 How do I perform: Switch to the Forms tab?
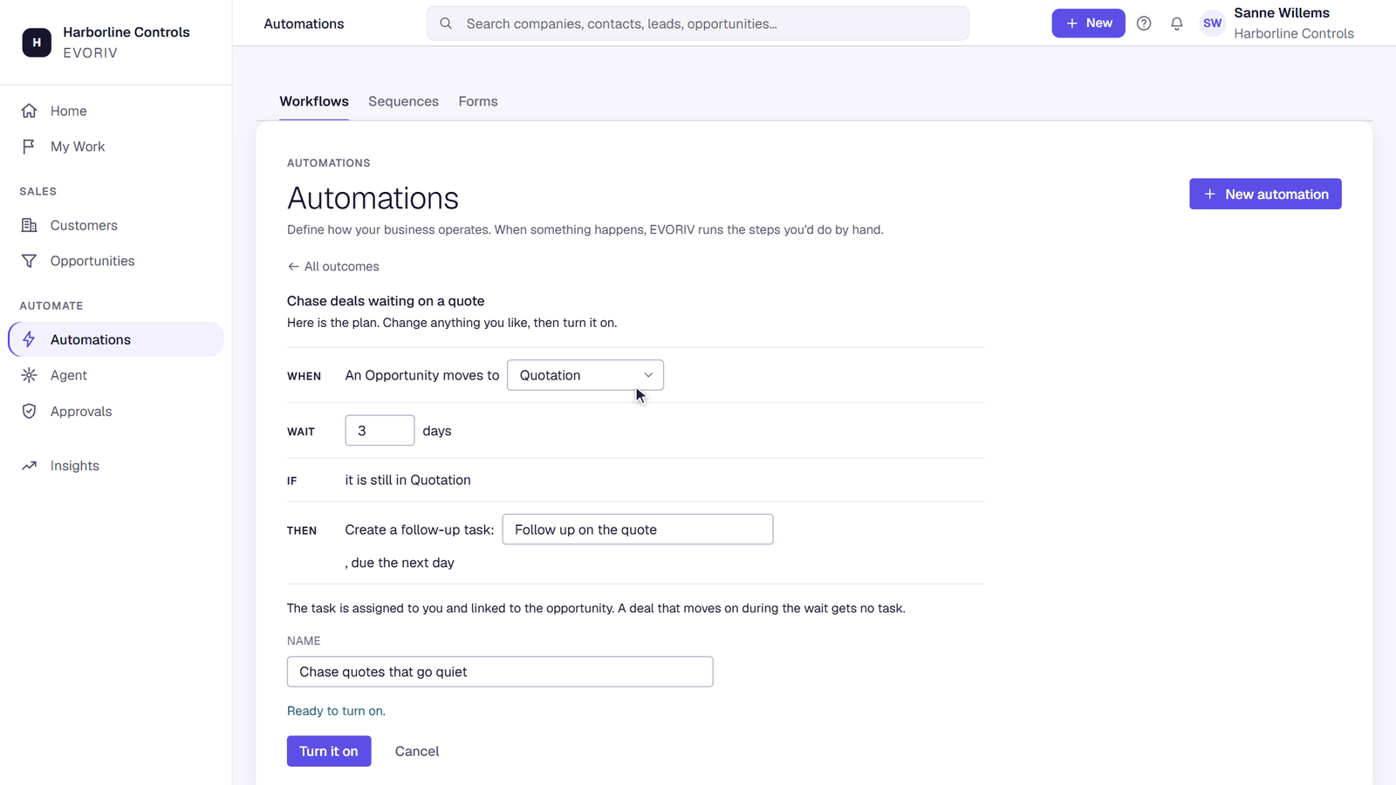pyautogui.click(x=478, y=101)
